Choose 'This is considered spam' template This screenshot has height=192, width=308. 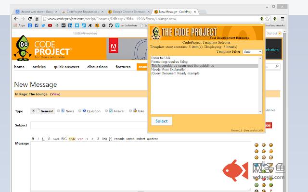(204, 66)
